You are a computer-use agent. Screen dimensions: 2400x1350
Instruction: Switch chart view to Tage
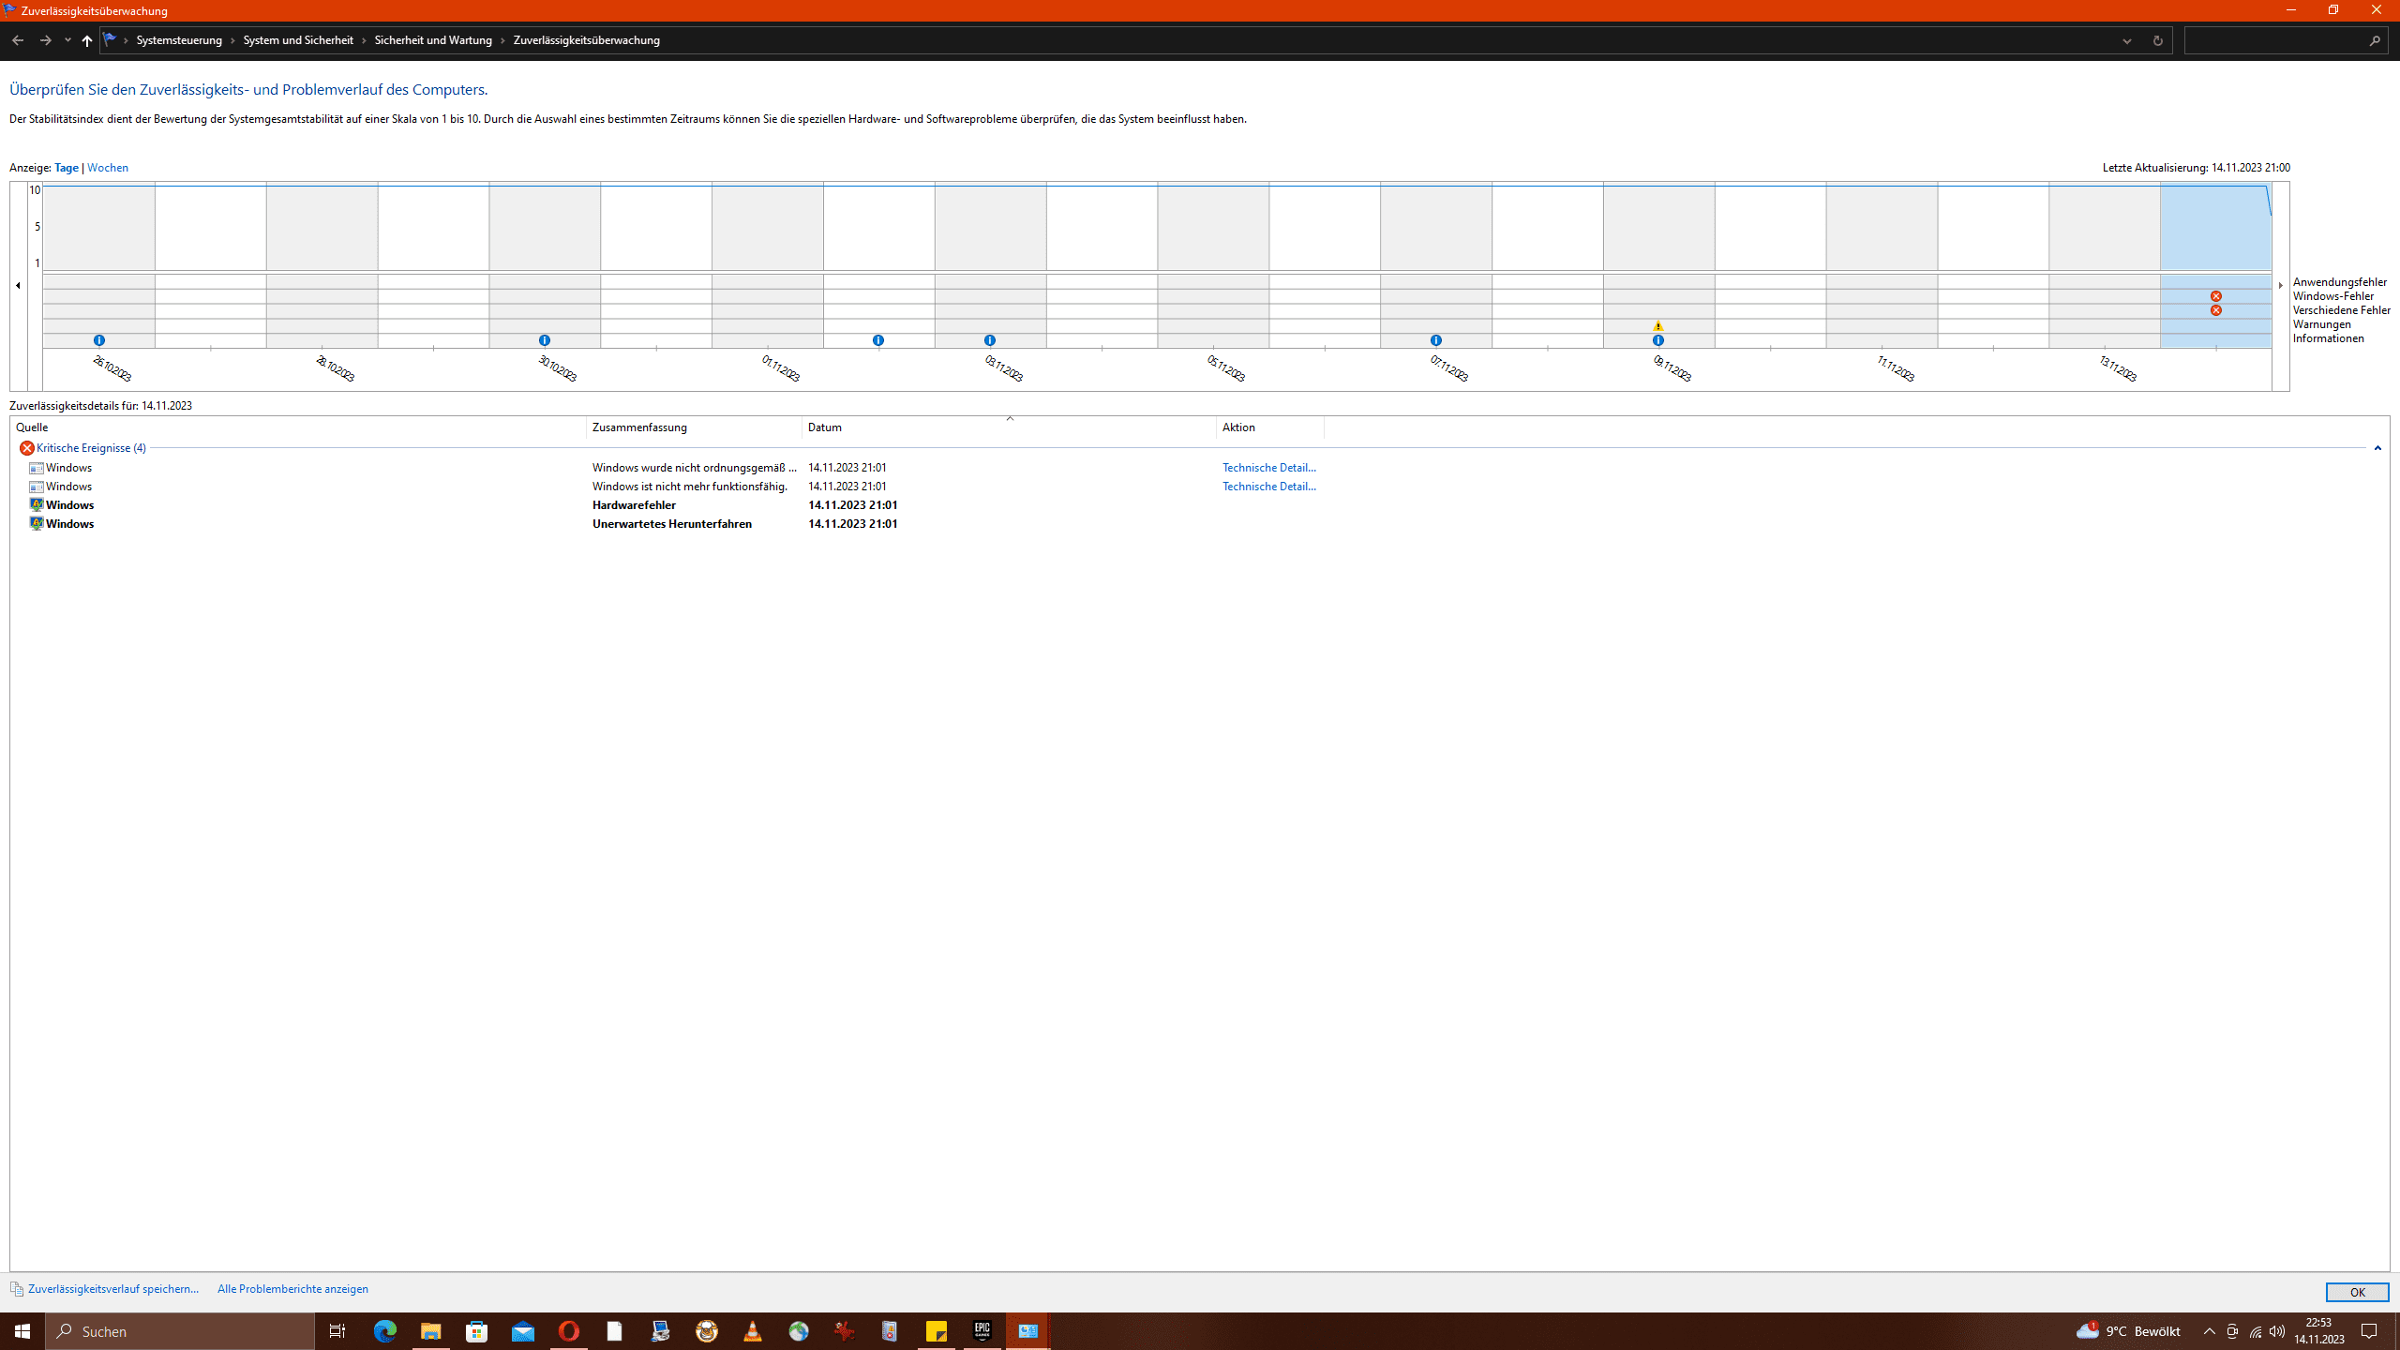(67, 168)
